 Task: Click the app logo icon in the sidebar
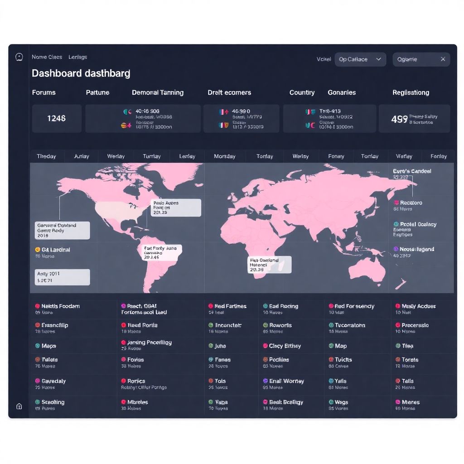[19, 57]
